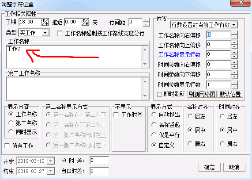
Task: Increase 时间参数显示行数 spinner value
Action: 234,83
